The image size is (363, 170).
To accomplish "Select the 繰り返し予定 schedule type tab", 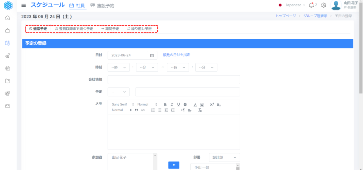I will (140, 29).
